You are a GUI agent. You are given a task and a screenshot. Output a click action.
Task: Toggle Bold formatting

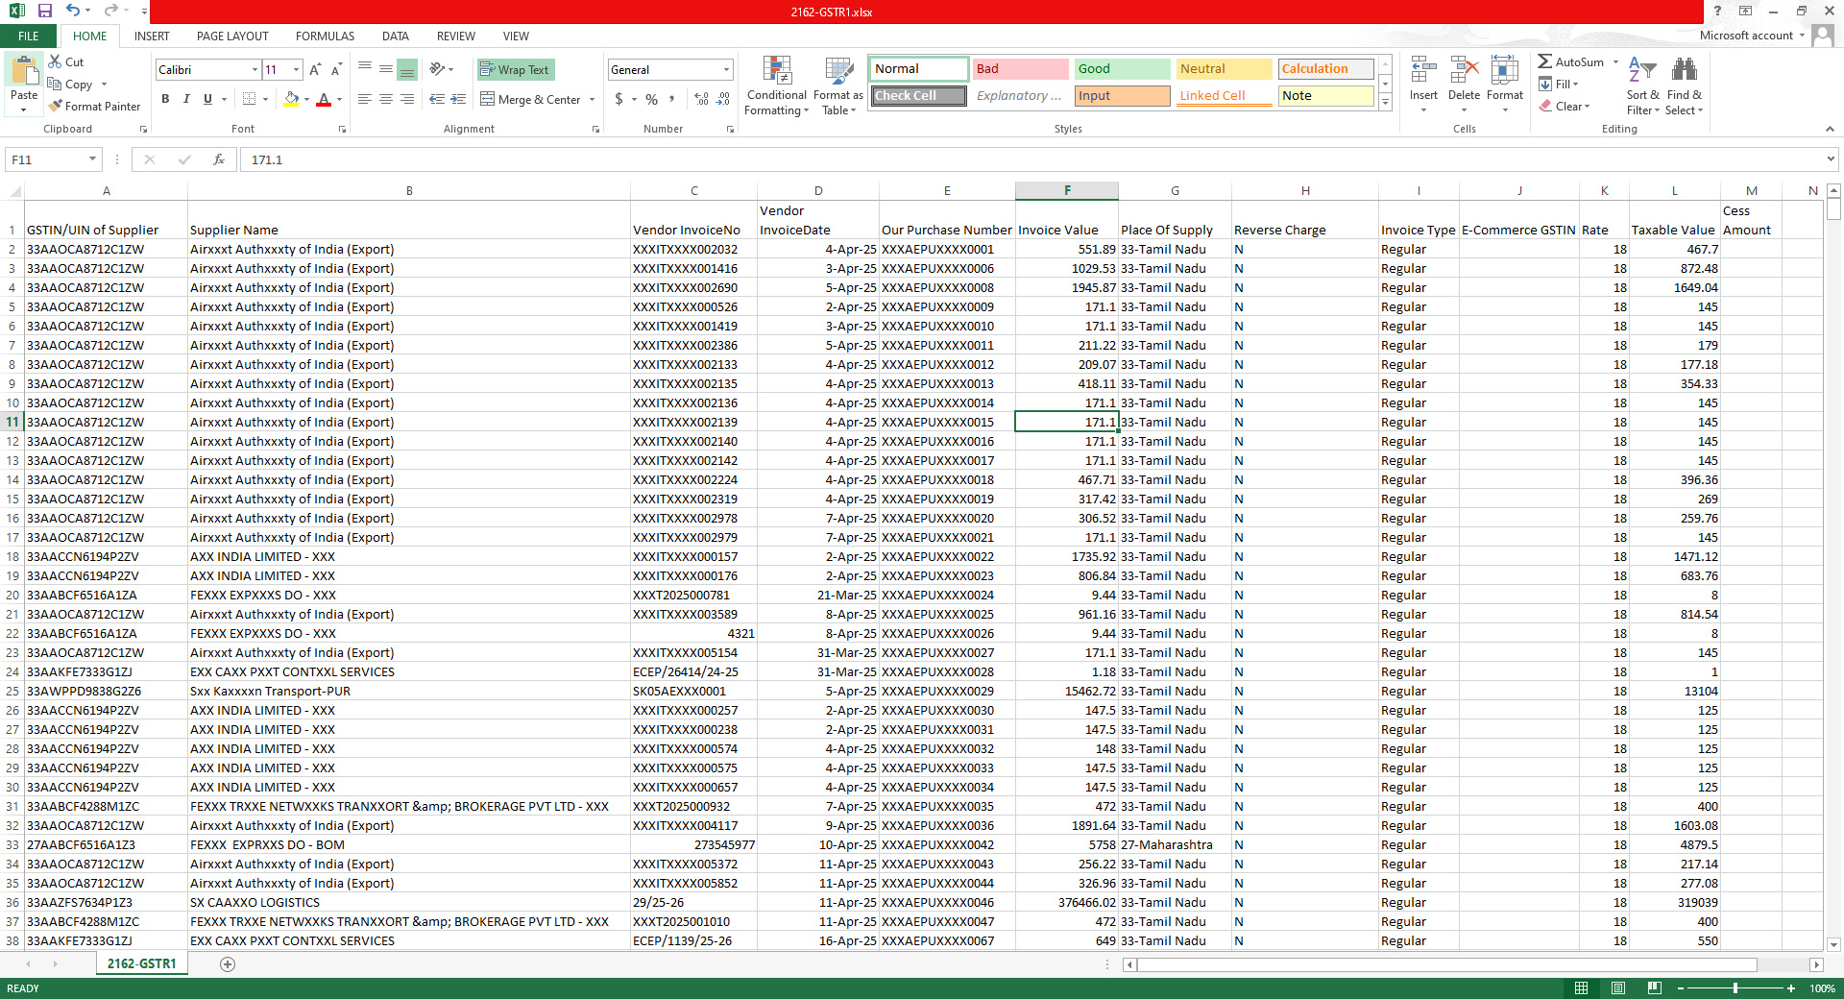tap(165, 99)
